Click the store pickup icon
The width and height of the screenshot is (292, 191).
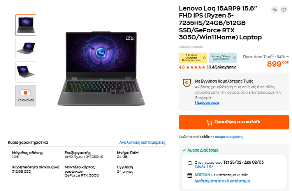pos(190,175)
